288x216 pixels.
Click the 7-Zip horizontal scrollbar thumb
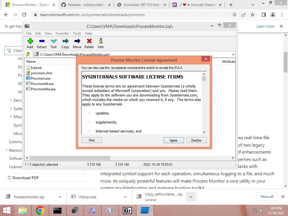click(70, 158)
